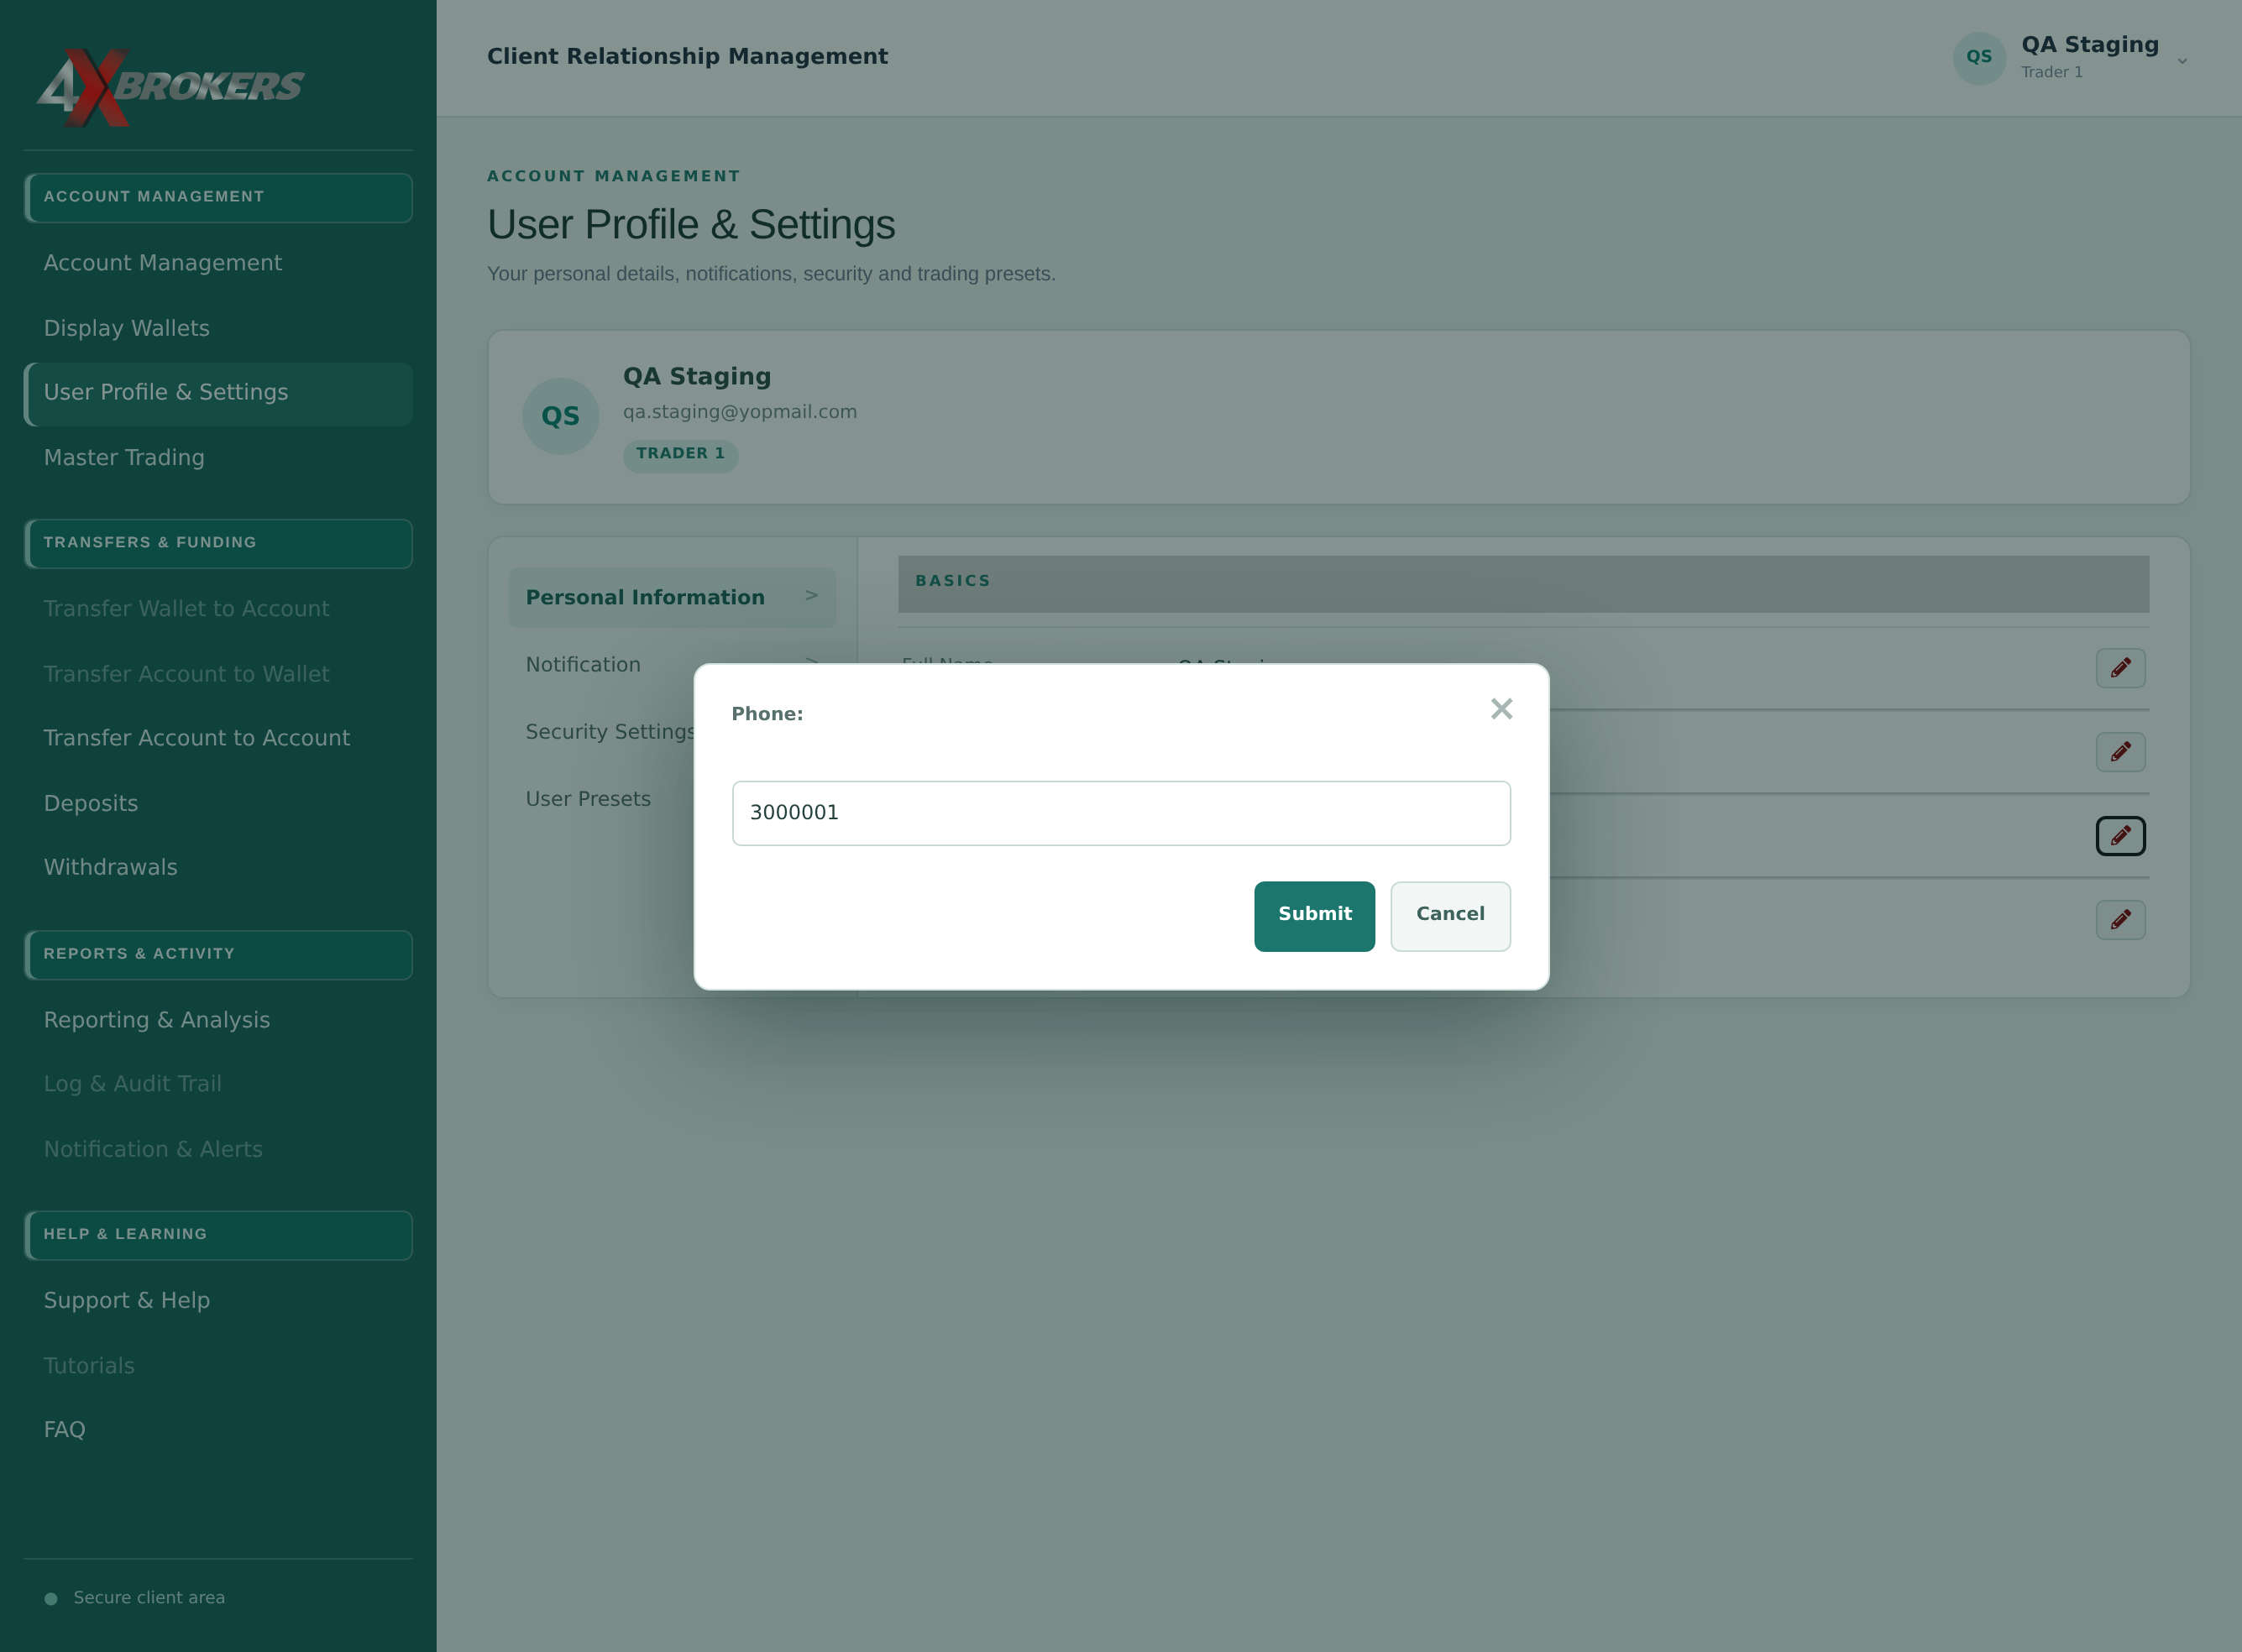The image size is (2242, 1652).
Task: Click the Personal Information chevron arrow
Action: pos(810,596)
